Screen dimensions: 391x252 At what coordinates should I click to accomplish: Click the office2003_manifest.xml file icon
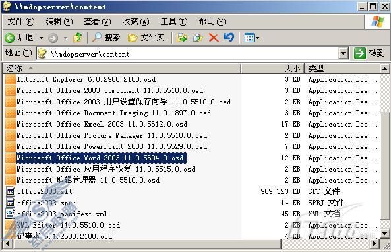click(11, 214)
